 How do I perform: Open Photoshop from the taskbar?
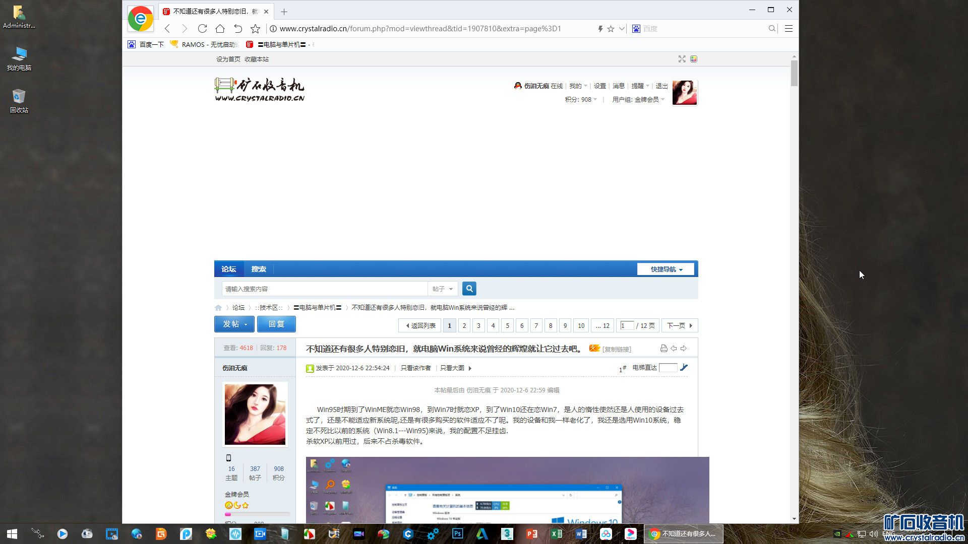pos(457,534)
